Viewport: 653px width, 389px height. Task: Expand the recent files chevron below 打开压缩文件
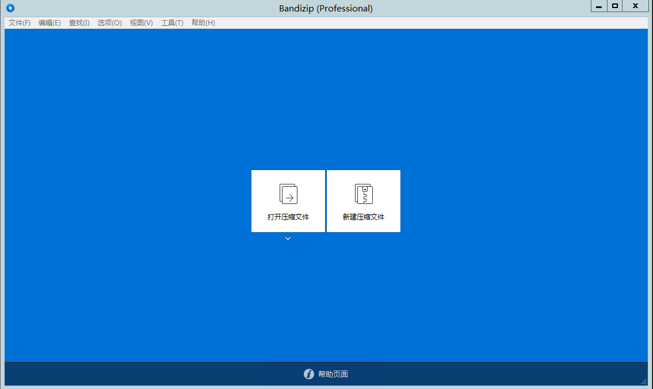pyautogui.click(x=288, y=238)
